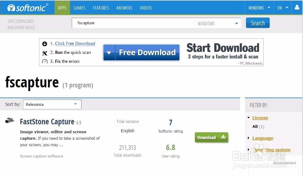
Task: Click the Start Download ad heading
Action: point(223,48)
